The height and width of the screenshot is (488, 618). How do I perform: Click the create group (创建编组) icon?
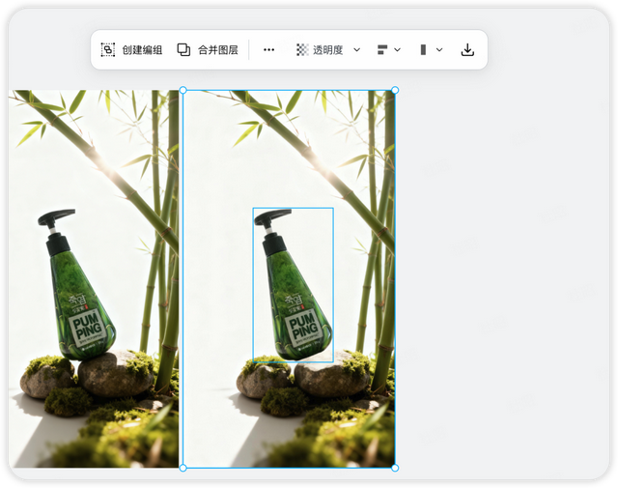[x=107, y=50]
